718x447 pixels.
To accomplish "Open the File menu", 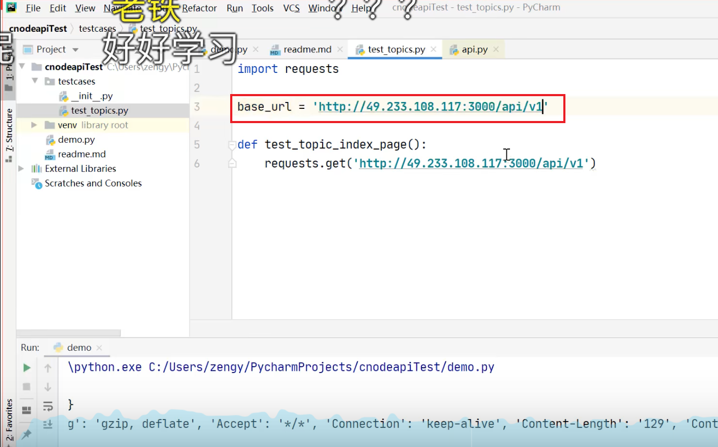I will 33,8.
